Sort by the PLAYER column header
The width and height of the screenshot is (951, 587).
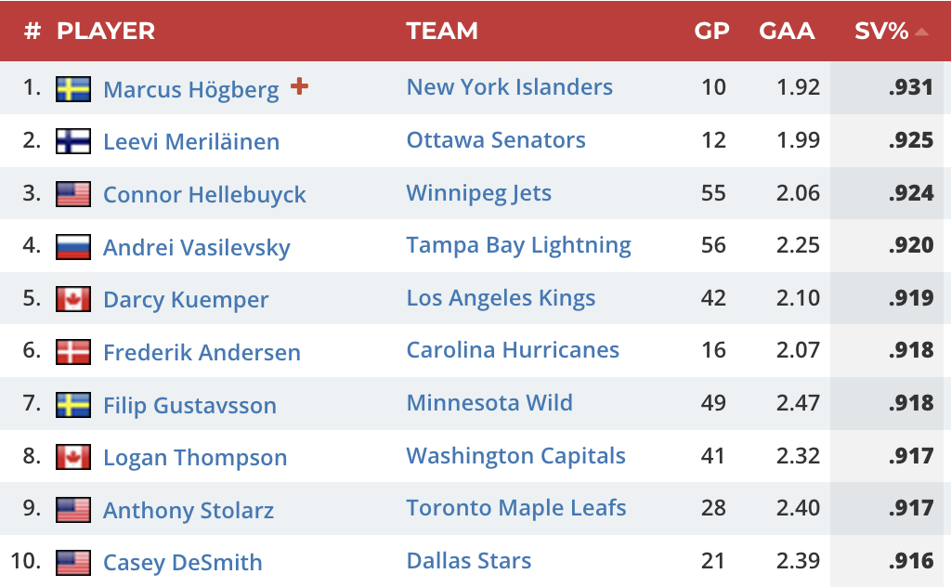[106, 31]
